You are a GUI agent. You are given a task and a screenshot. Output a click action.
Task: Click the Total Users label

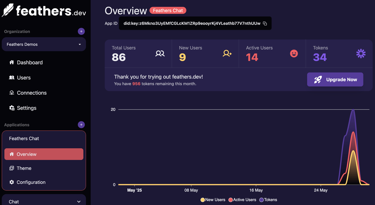coord(124,48)
